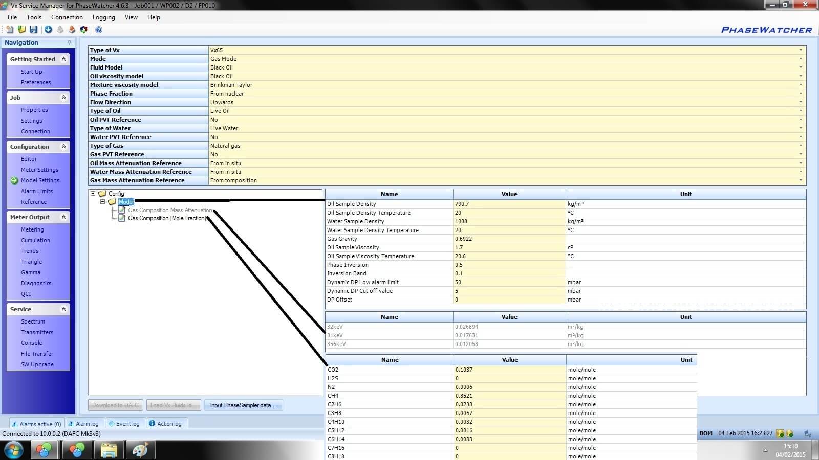The image size is (819, 460).
Task: Open the File menu
Action: 12,17
